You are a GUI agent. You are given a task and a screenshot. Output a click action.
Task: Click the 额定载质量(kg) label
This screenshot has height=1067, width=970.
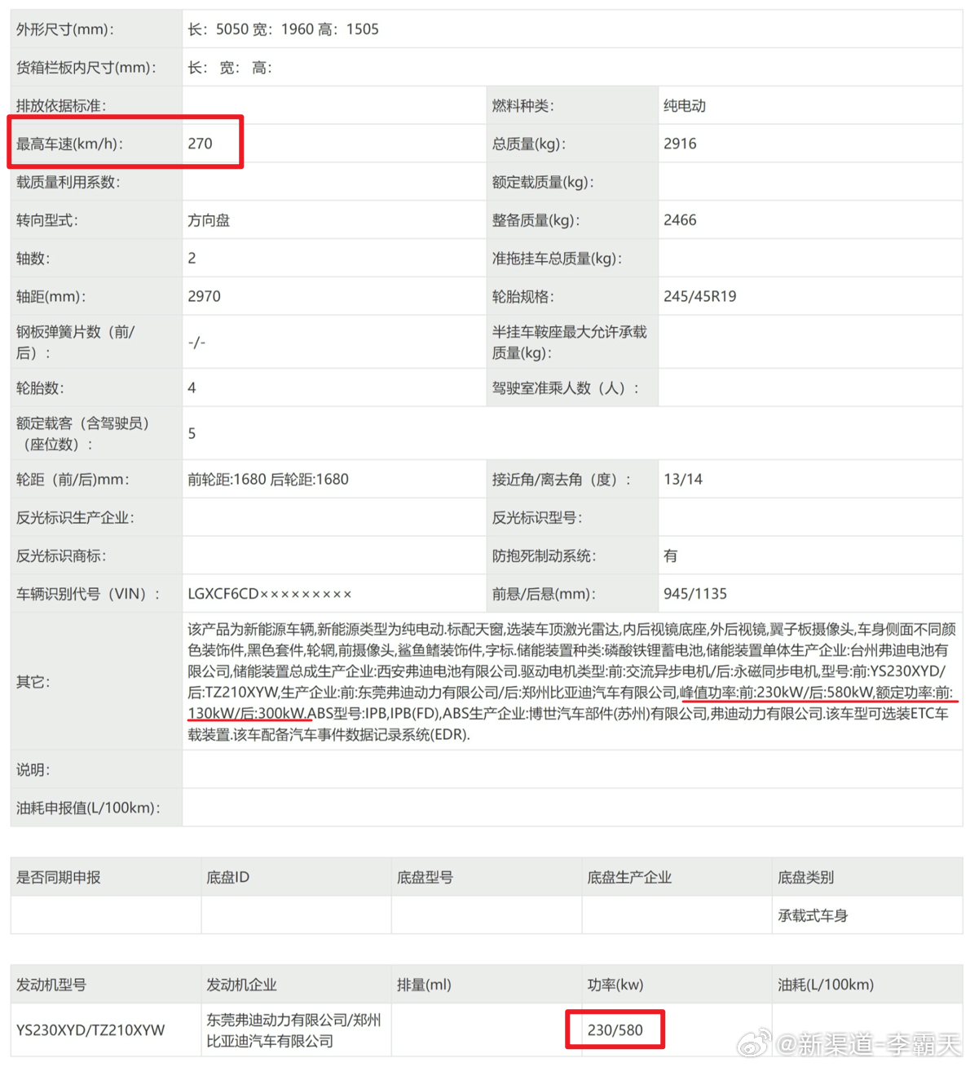tap(543, 183)
